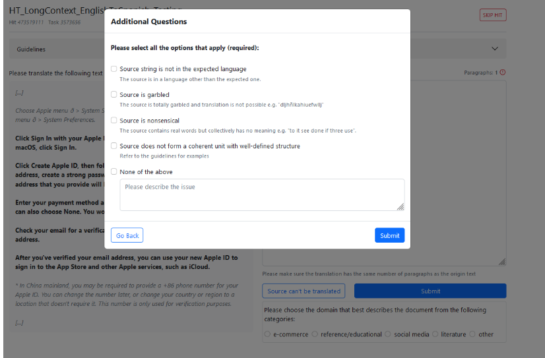Tick the 'Source is garbled' checkbox
Image resolution: width=545 pixels, height=358 pixels.
click(114, 95)
